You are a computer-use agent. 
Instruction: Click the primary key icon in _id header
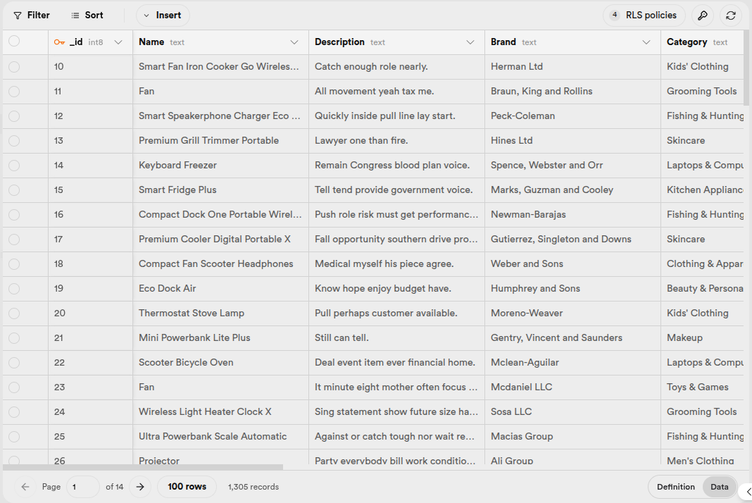(x=59, y=42)
